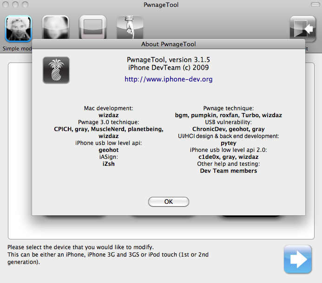Click the PwnageTool window title
322x283 pixels.
point(161,5)
